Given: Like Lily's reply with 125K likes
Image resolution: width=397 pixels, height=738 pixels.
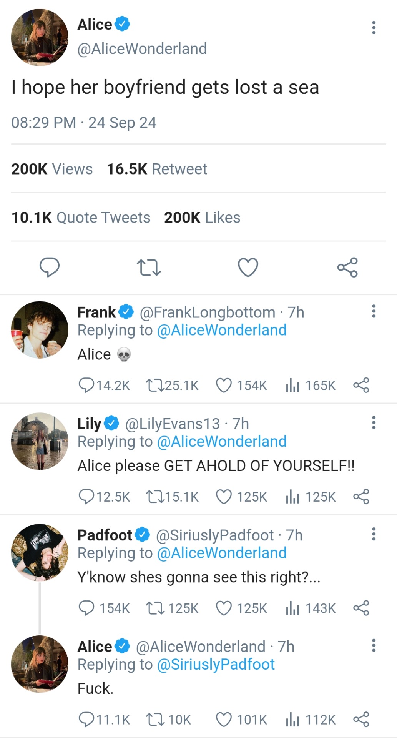Looking at the screenshot, I should [224, 497].
